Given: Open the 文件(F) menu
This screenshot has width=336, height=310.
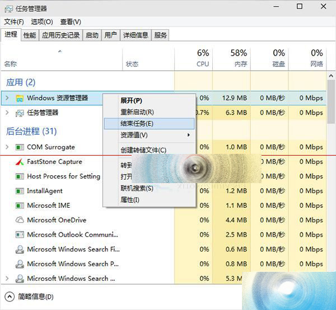Looking at the screenshot, I should (x=14, y=22).
